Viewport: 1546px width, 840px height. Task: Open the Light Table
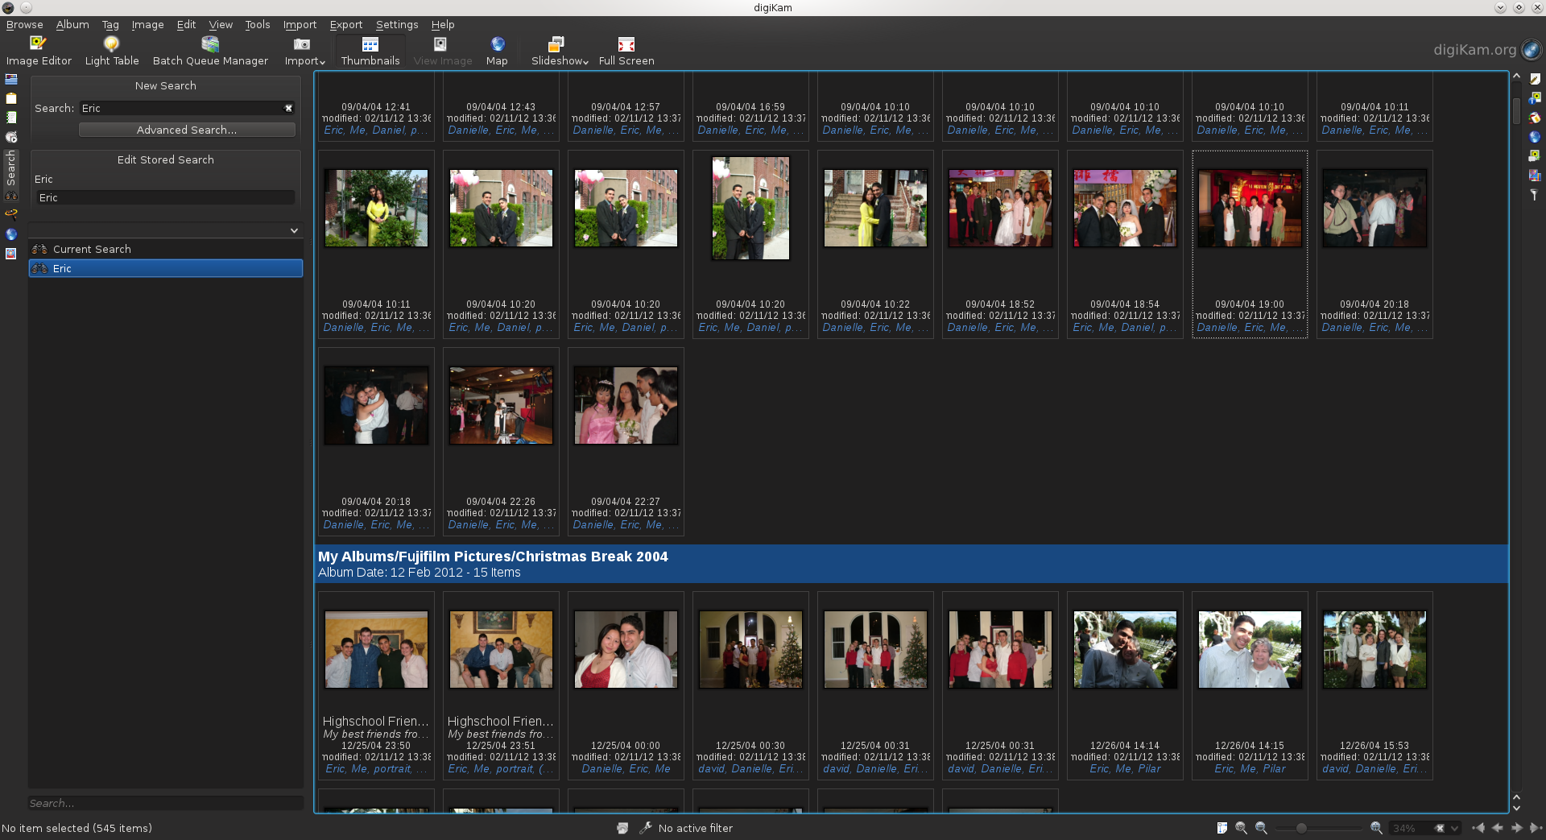112,51
